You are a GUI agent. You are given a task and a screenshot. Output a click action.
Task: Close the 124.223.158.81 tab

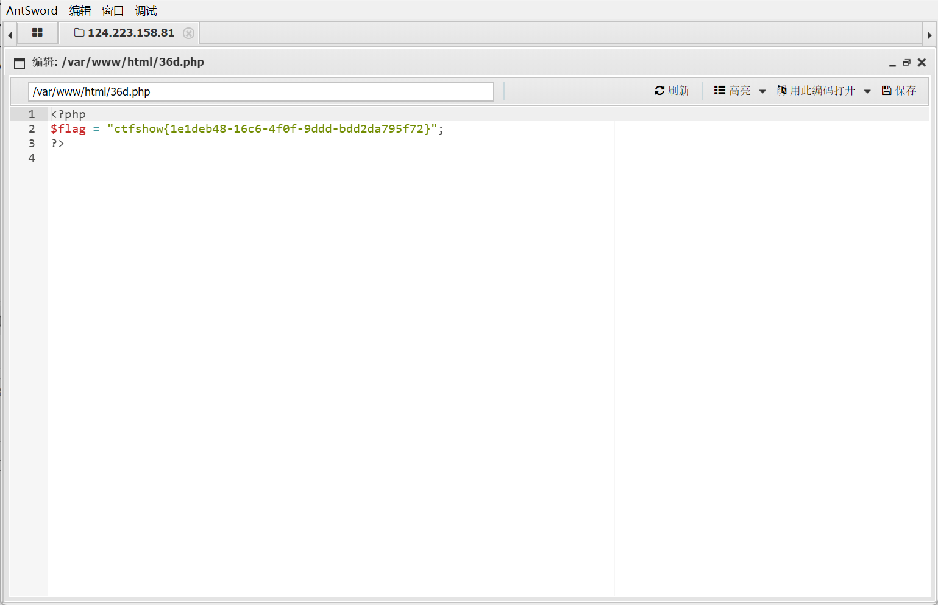click(189, 33)
